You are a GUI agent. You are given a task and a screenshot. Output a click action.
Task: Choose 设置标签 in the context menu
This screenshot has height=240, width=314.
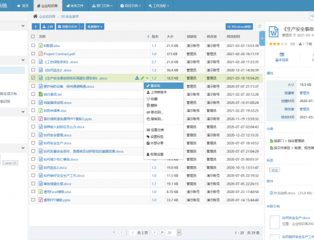(x=163, y=137)
